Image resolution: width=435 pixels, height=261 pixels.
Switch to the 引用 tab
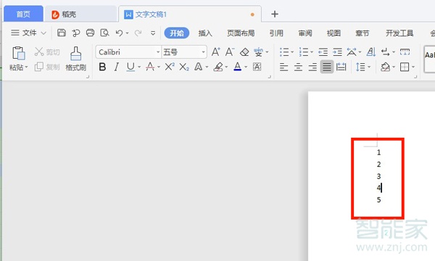tap(276, 33)
